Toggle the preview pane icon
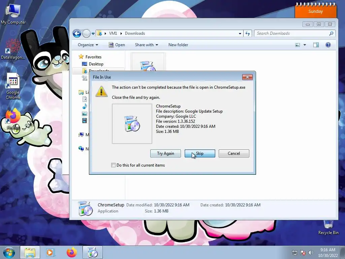This screenshot has height=259, width=345. tap(316, 45)
